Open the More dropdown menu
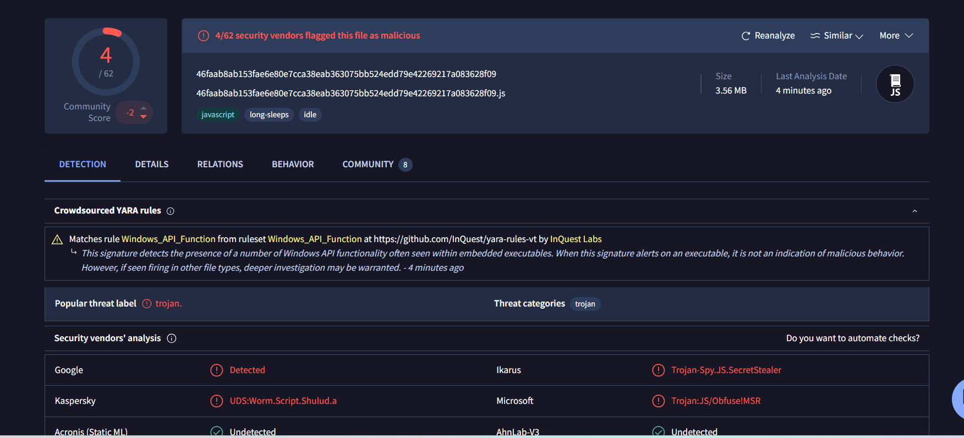This screenshot has height=438, width=964. 896,36
